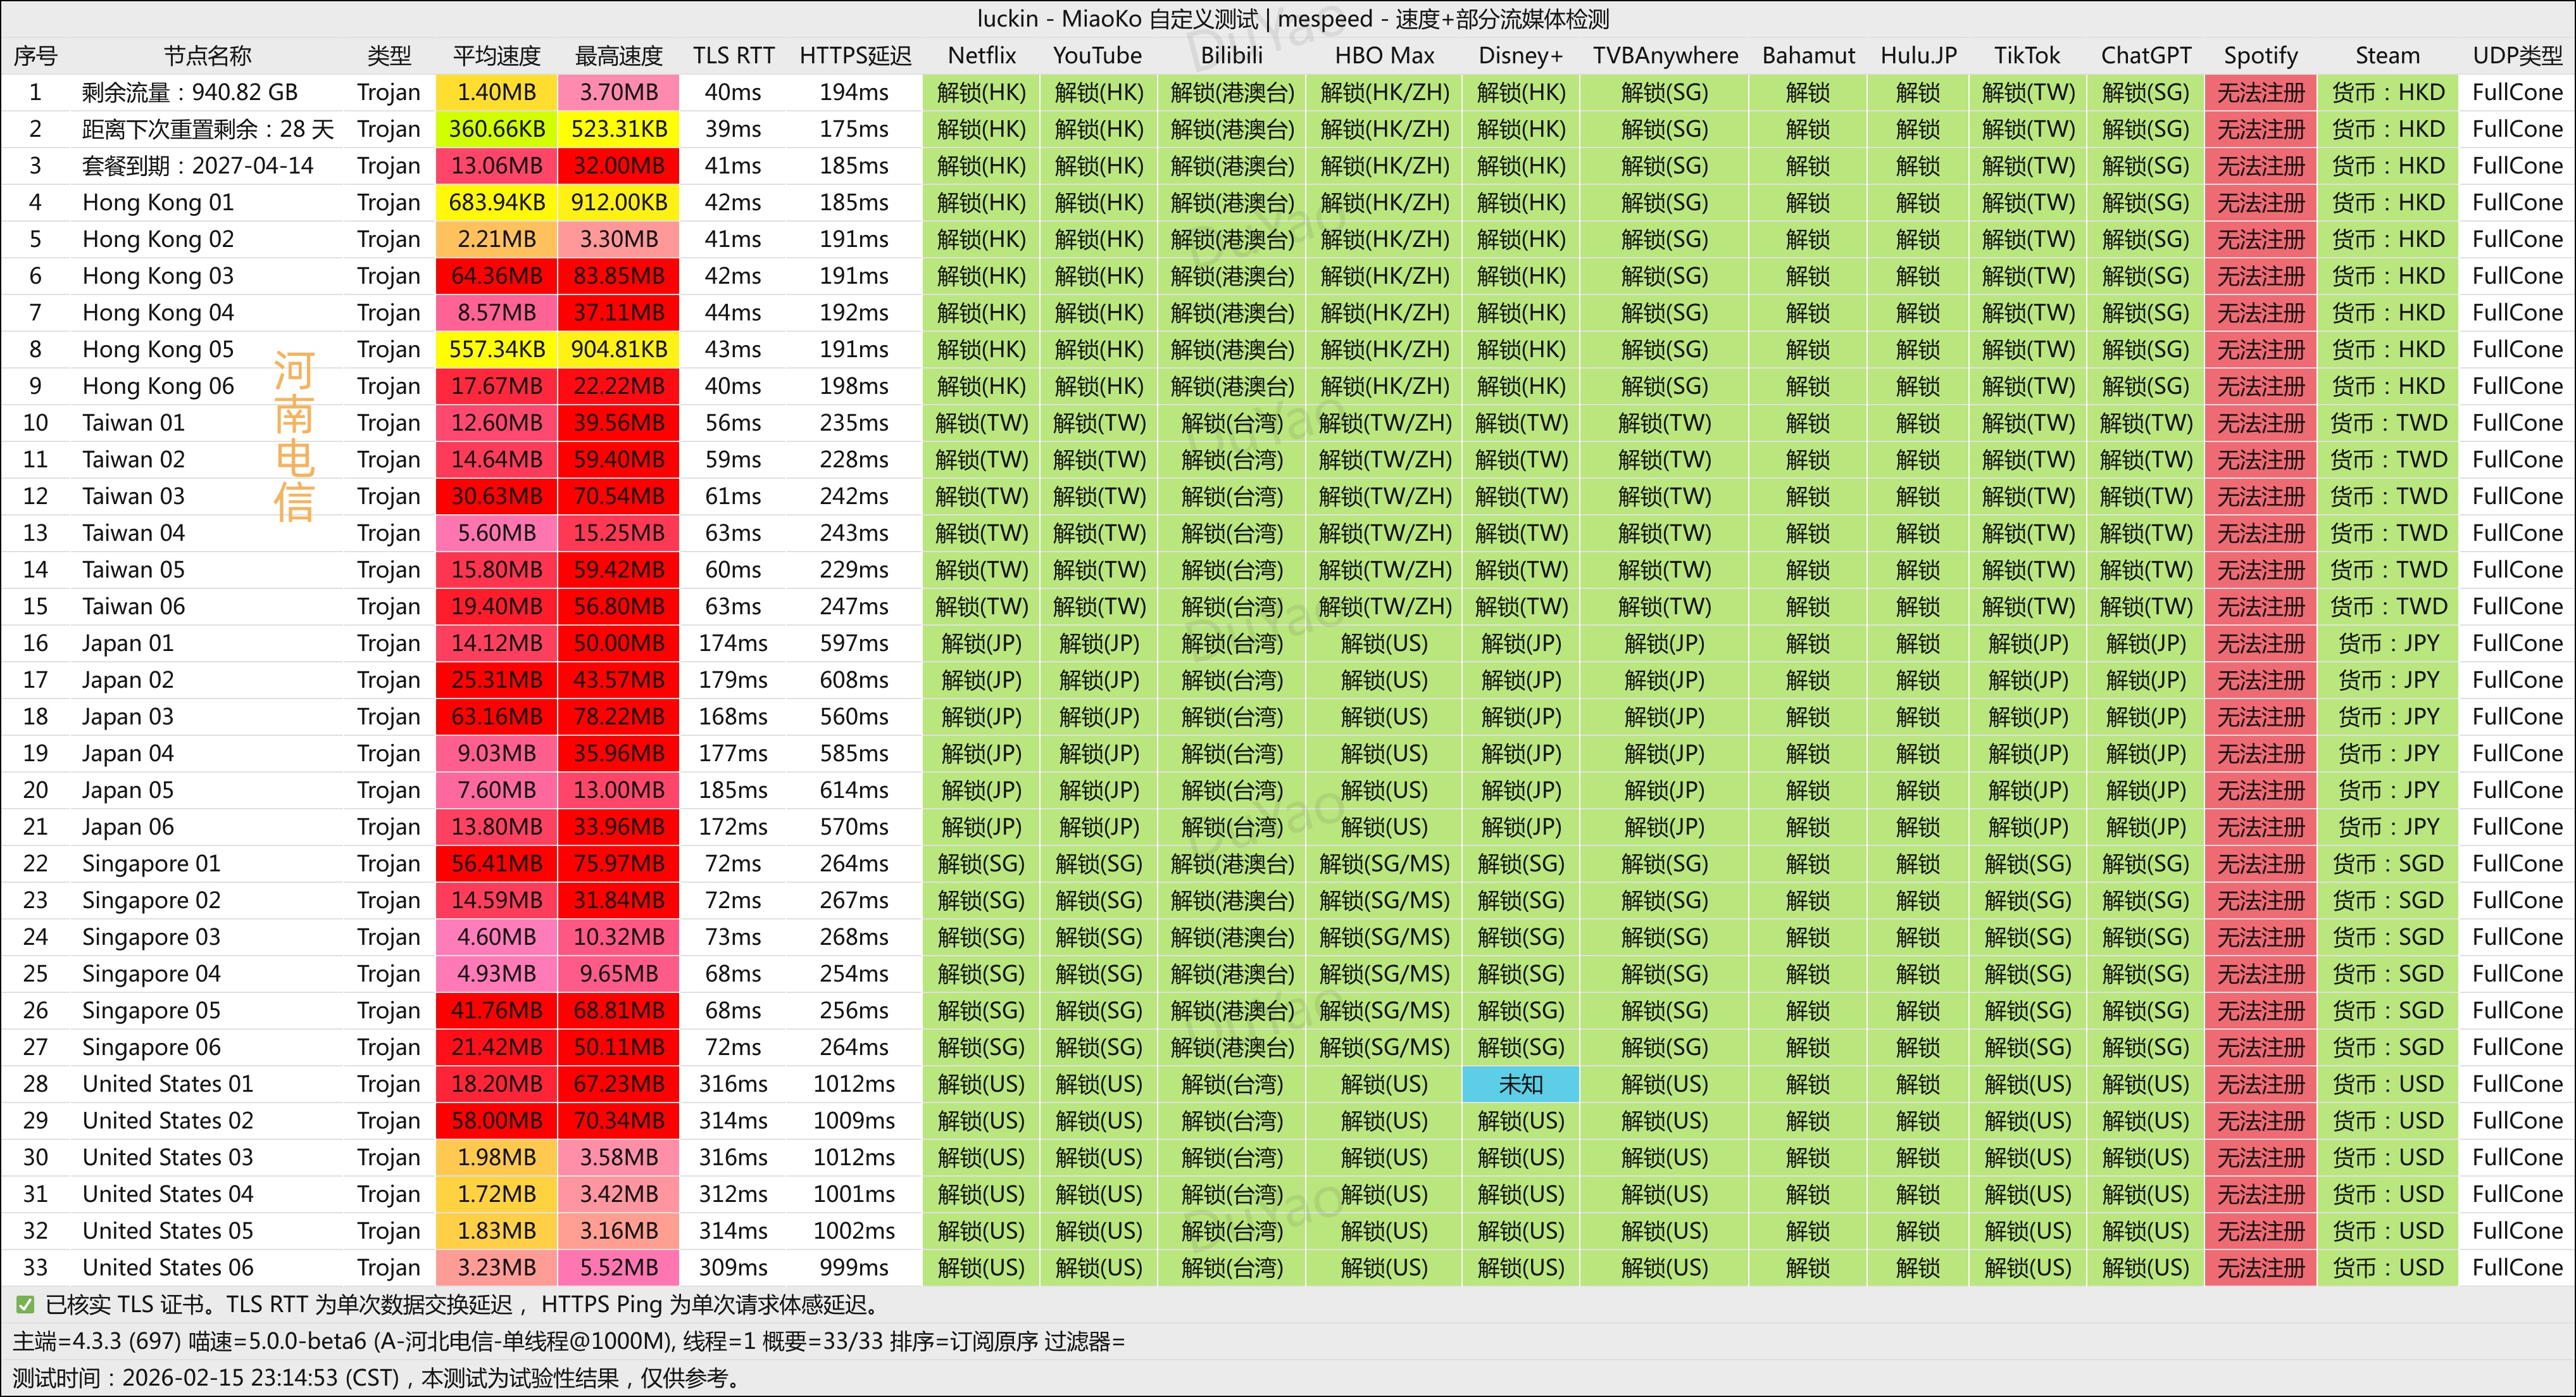The height and width of the screenshot is (1397, 2576).
Task: Click the blue 未知 Disney+ cell
Action: [x=1520, y=1084]
